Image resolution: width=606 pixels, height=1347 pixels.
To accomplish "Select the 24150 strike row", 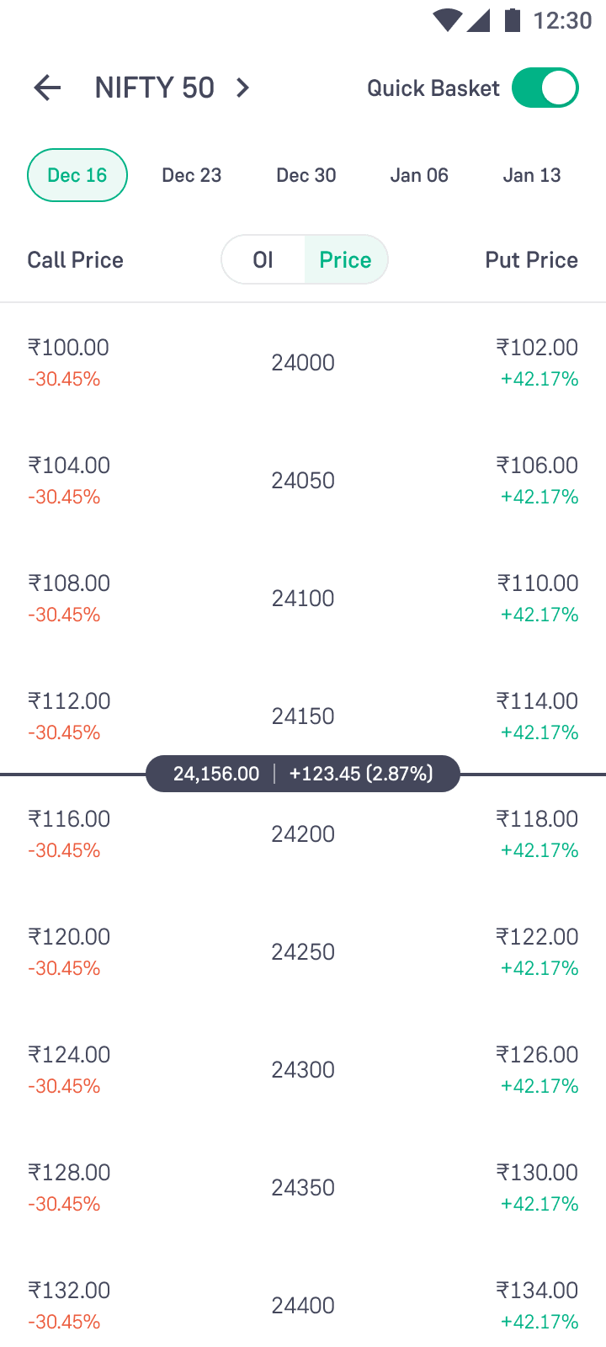I will click(303, 716).
